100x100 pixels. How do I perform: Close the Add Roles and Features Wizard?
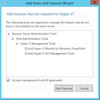(94, 2)
